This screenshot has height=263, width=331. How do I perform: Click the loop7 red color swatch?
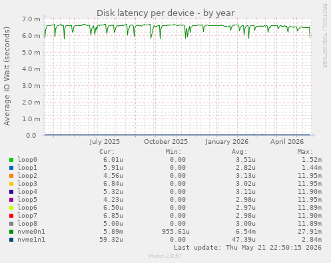click(11, 216)
